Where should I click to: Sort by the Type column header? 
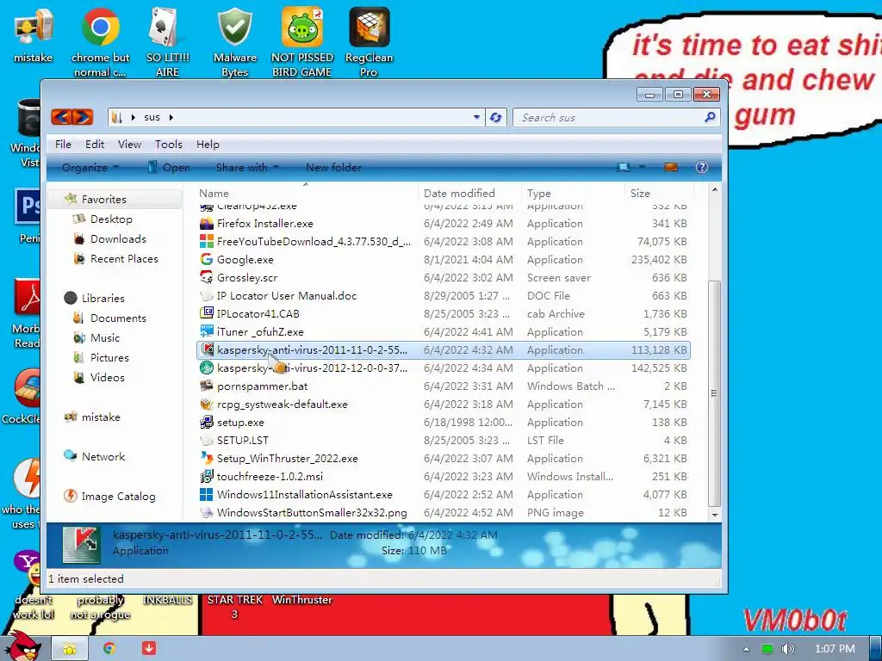pyautogui.click(x=573, y=193)
